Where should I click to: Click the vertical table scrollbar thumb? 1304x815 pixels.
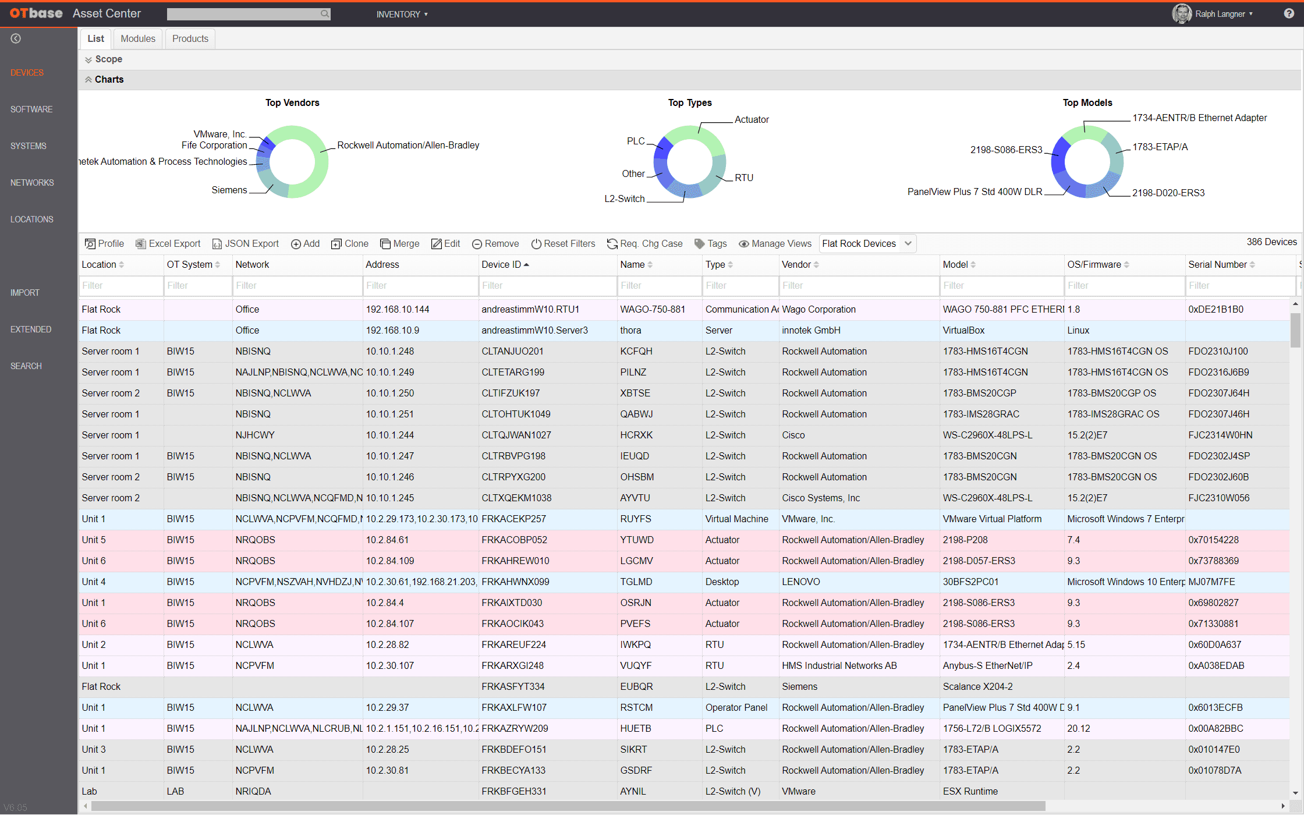[1295, 330]
